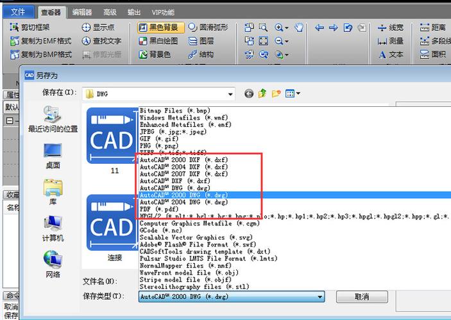Go up one folder level
This screenshot has width=451, height=320.
coord(262,93)
